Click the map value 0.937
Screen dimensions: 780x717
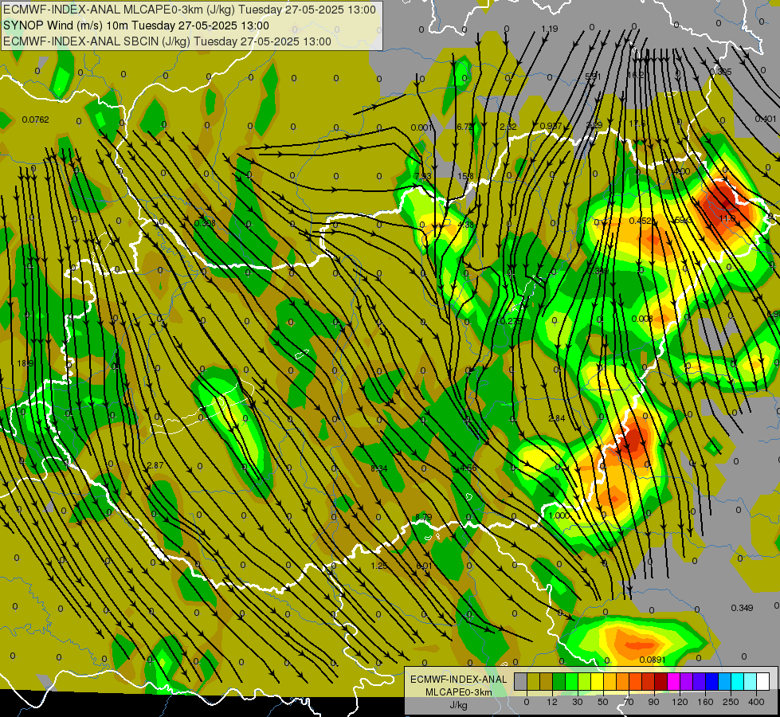coord(551,126)
